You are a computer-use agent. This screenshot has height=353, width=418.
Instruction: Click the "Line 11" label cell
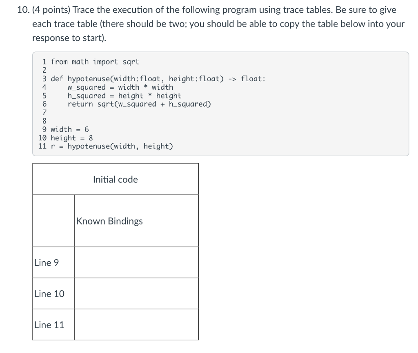[x=53, y=325]
